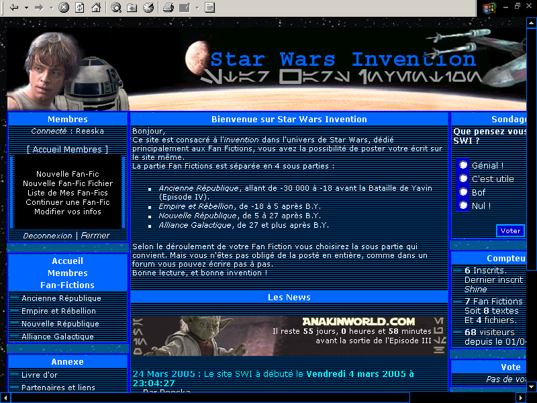Print the page with the printer icon
Viewport: 537px width, 403px height.
(168, 7)
